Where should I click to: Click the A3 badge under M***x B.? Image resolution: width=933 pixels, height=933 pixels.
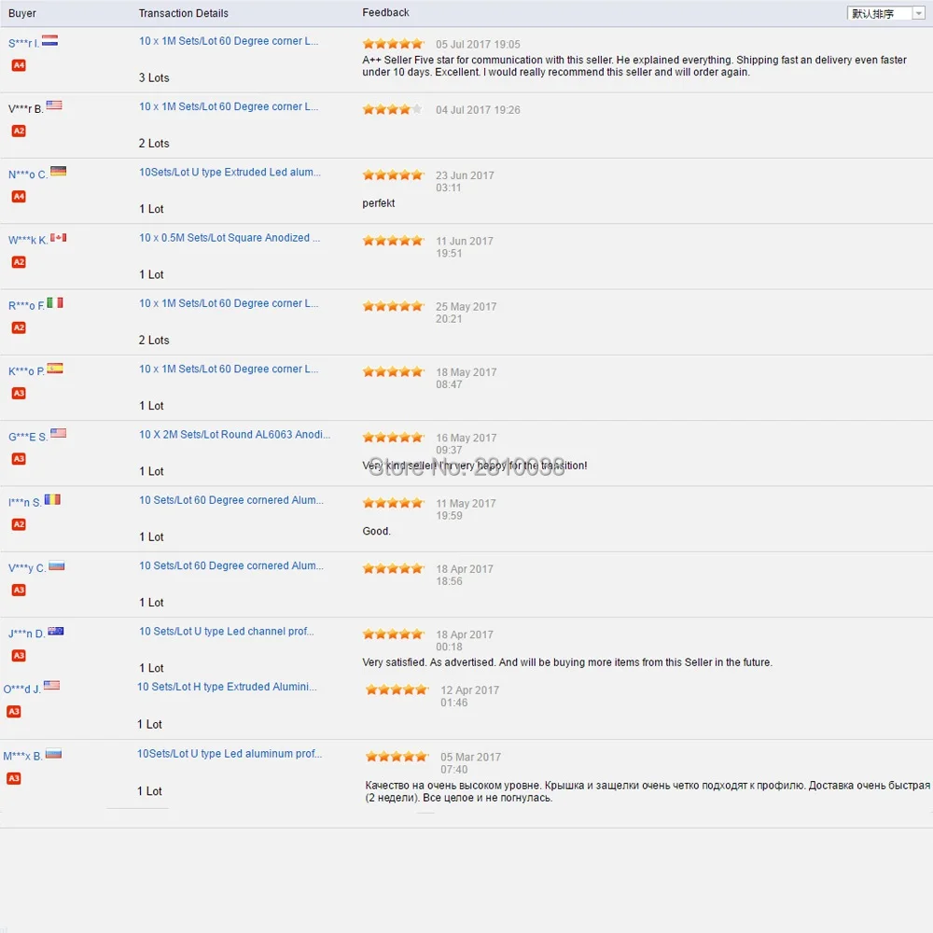[14, 778]
